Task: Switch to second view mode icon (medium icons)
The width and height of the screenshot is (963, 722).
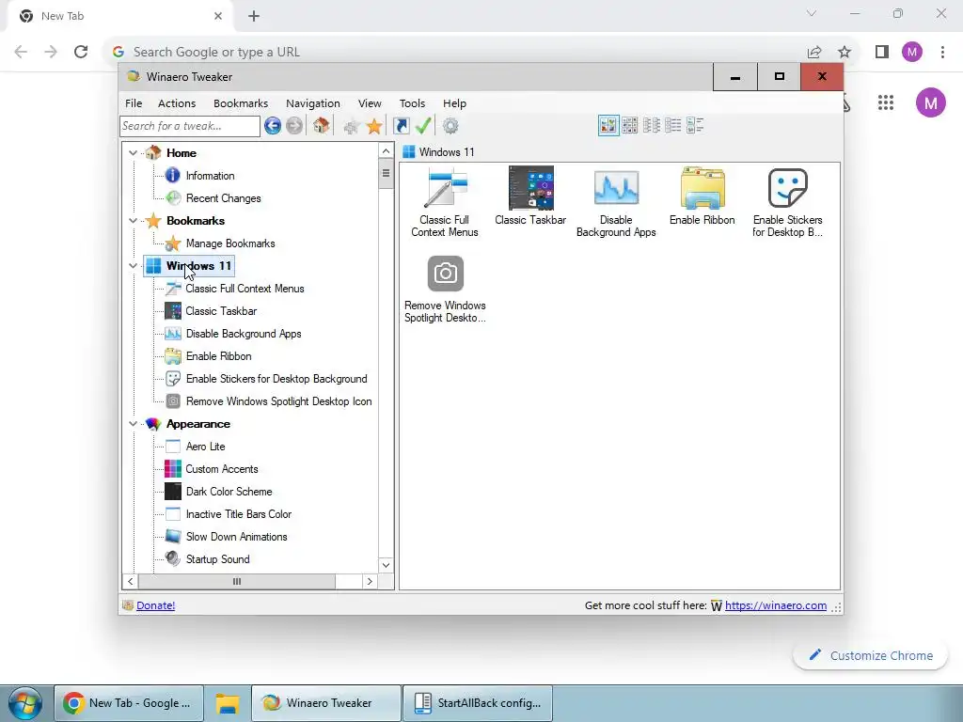Action: (629, 126)
